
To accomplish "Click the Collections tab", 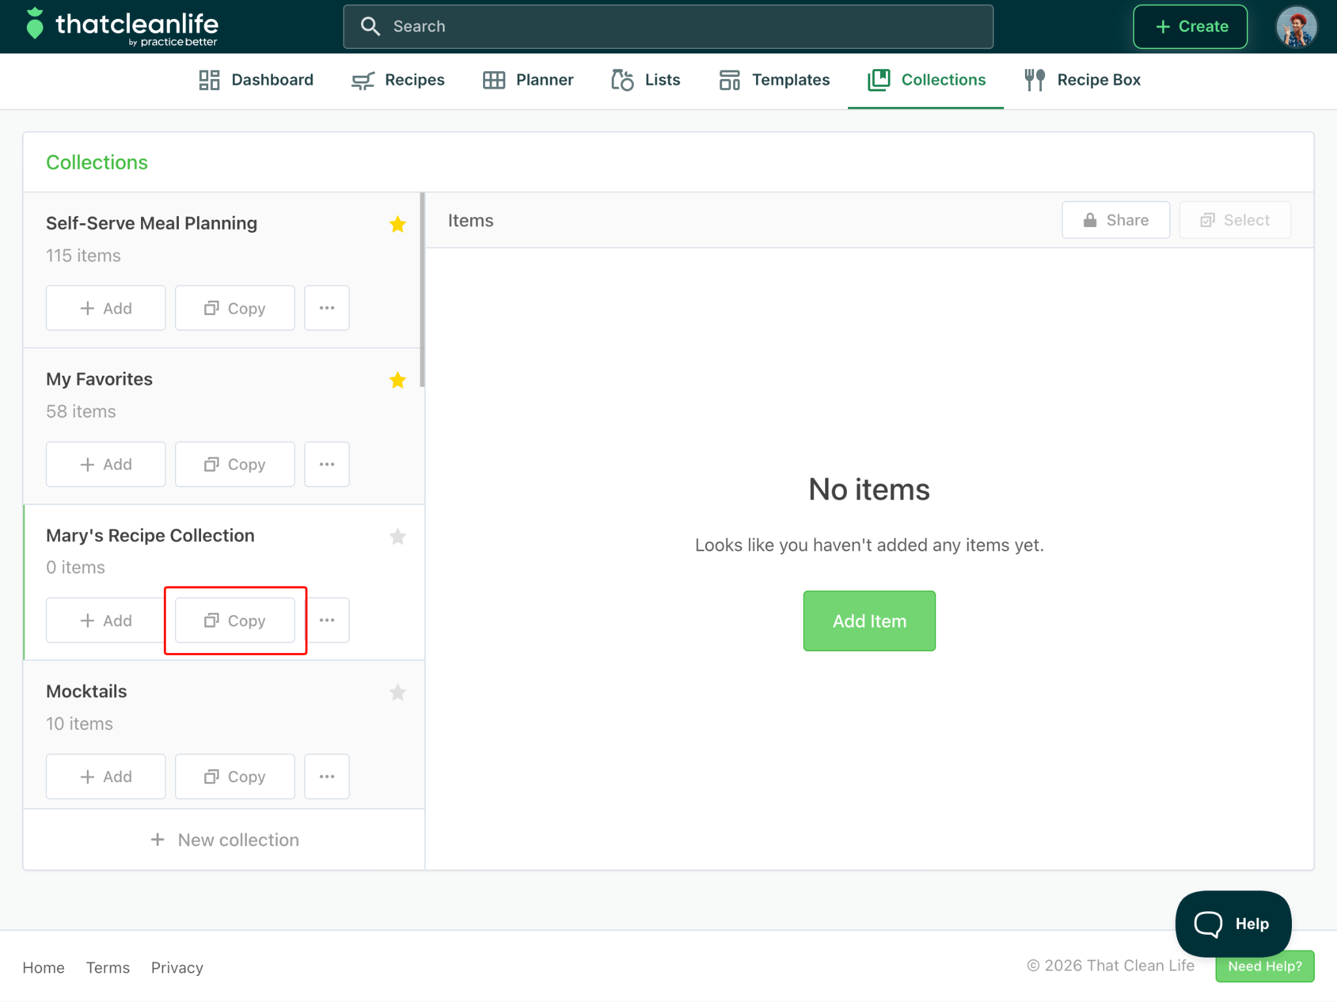I will click(926, 80).
